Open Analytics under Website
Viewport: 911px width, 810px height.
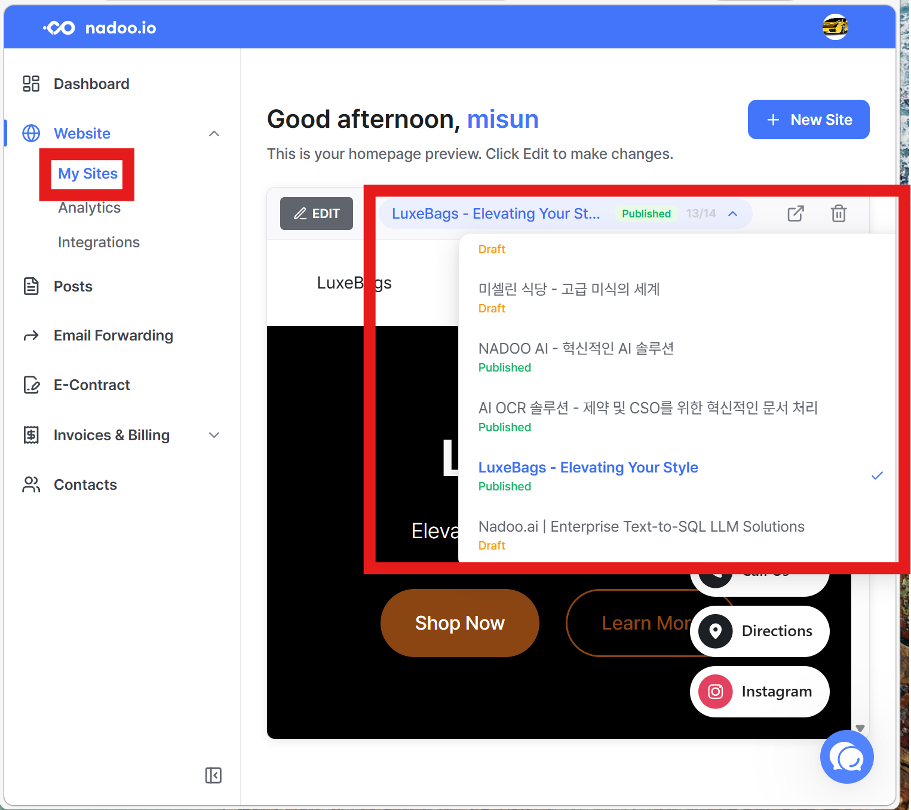(x=90, y=208)
